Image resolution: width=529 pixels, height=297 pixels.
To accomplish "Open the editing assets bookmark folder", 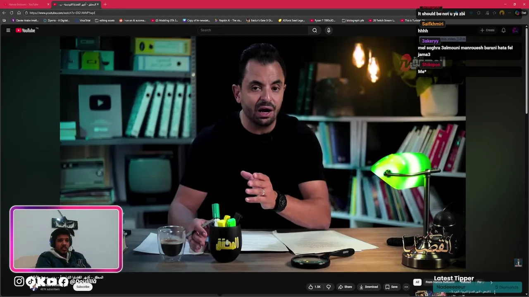I will (x=105, y=20).
